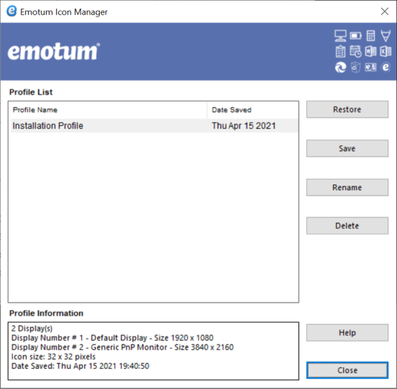Click the battery icon in banner
The height and width of the screenshot is (389, 397).
click(x=356, y=36)
